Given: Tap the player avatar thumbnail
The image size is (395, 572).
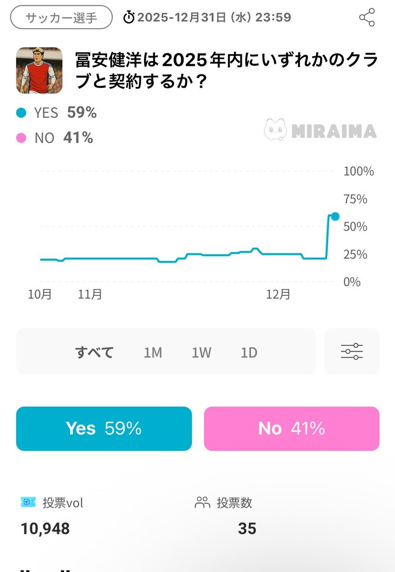Looking at the screenshot, I should point(39,70).
